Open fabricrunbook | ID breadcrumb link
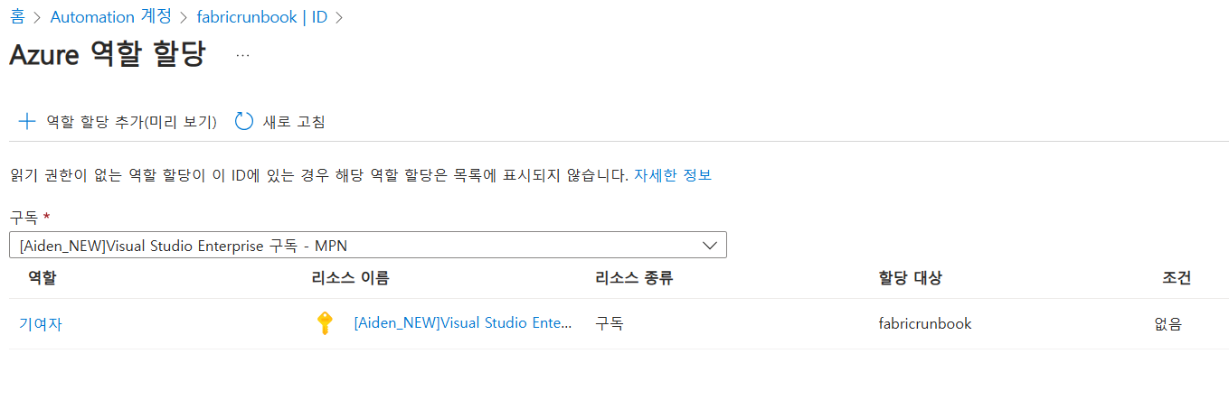Image resolution: width=1229 pixels, height=419 pixels. [x=262, y=17]
